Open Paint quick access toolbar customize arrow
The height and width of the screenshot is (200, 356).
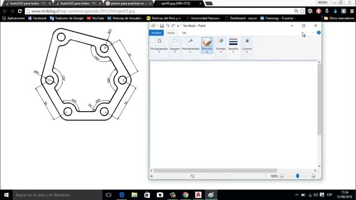[178, 26]
